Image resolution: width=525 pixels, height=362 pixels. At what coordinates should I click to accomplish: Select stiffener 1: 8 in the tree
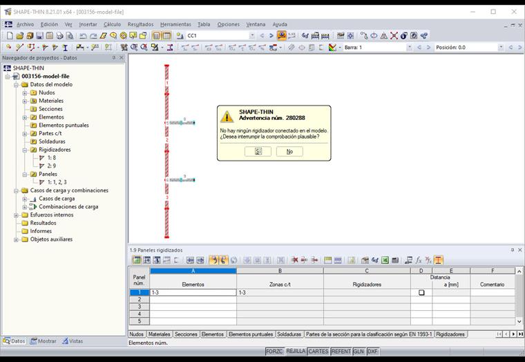tap(52, 158)
